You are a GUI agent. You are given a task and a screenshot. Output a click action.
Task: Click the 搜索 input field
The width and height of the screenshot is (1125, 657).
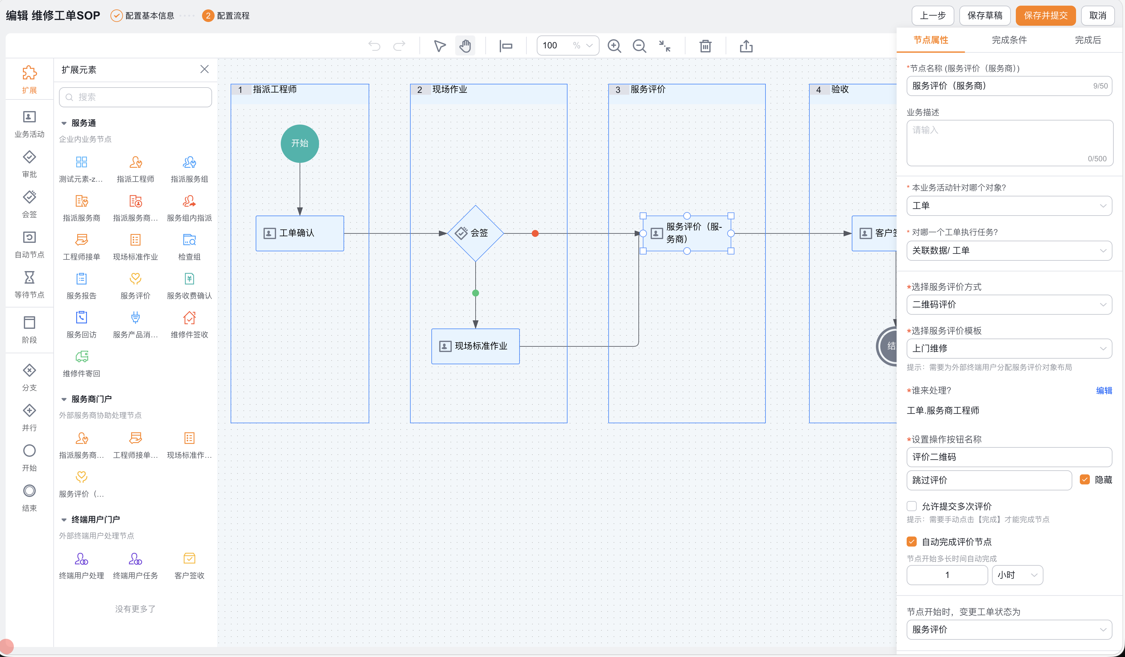(135, 97)
